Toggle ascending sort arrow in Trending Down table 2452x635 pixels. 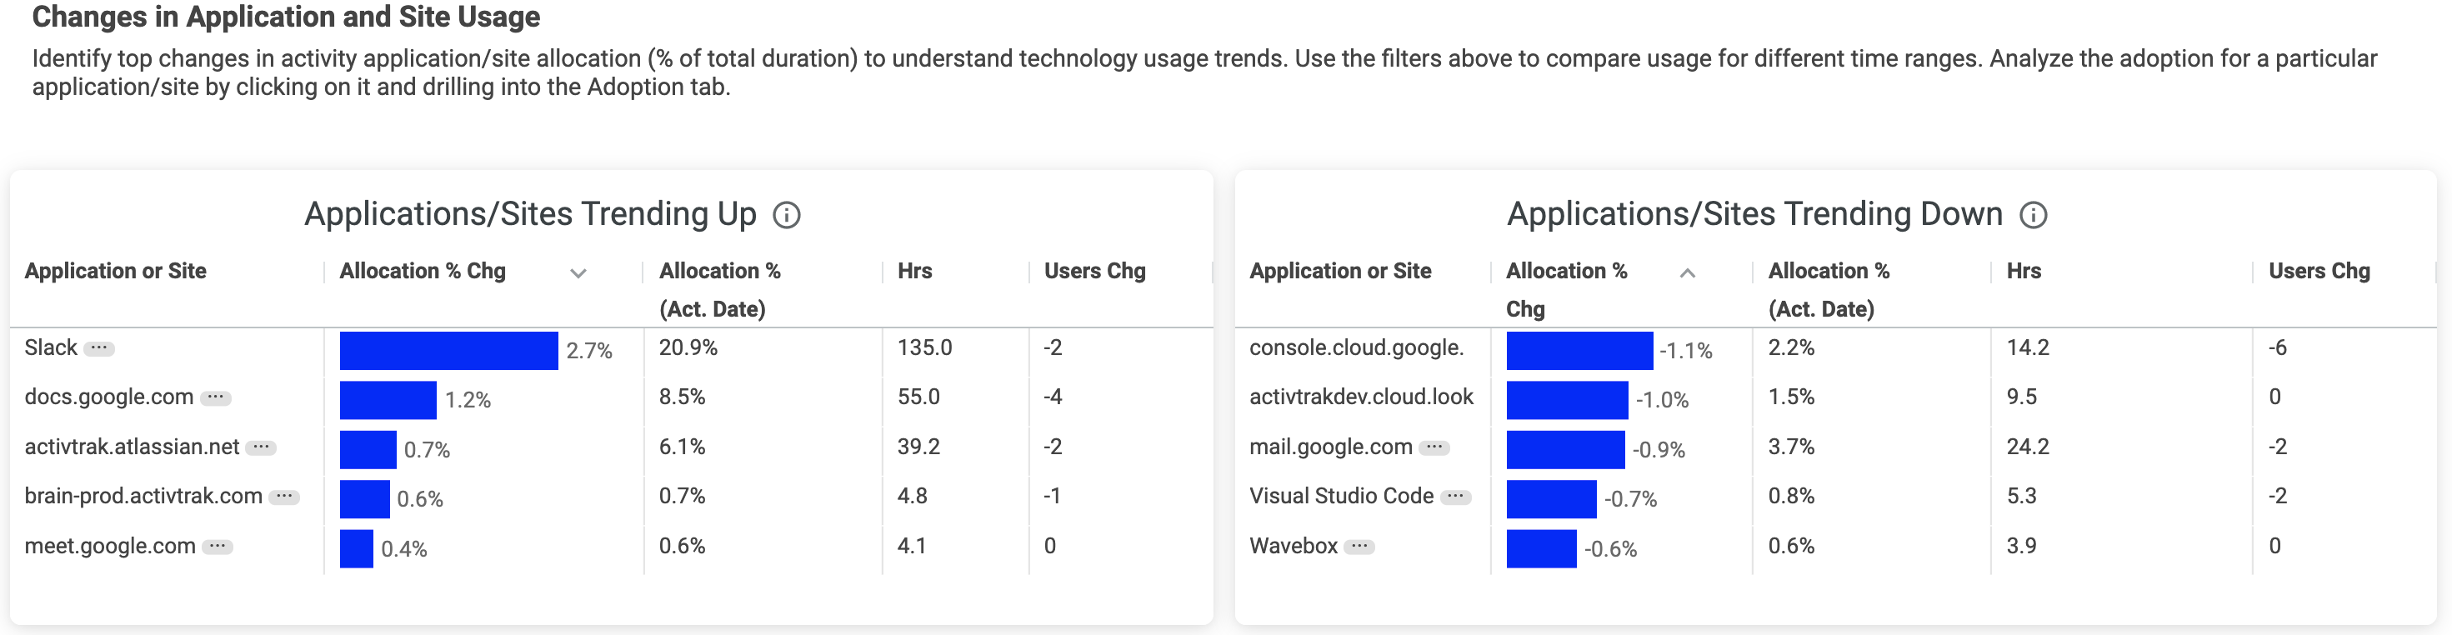[x=1687, y=273]
